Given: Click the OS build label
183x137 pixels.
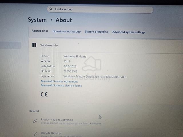Looking at the screenshot, I should 46,71.
